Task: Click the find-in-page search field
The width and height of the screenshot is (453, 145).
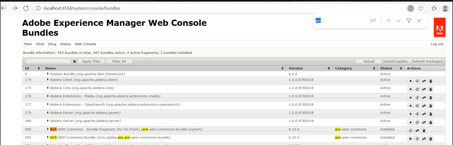Action: pyautogui.click(x=341, y=21)
